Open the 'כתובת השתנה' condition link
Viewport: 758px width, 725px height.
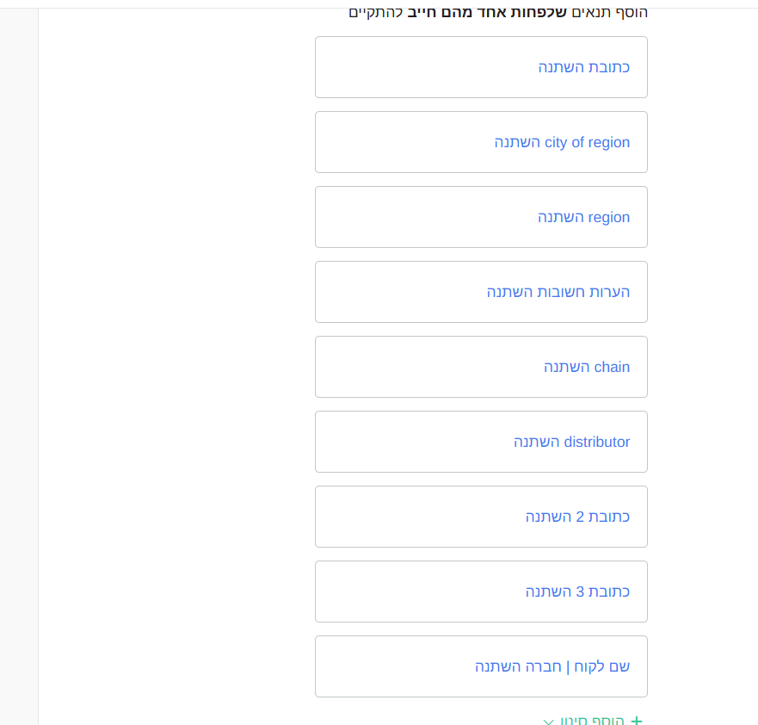click(584, 67)
